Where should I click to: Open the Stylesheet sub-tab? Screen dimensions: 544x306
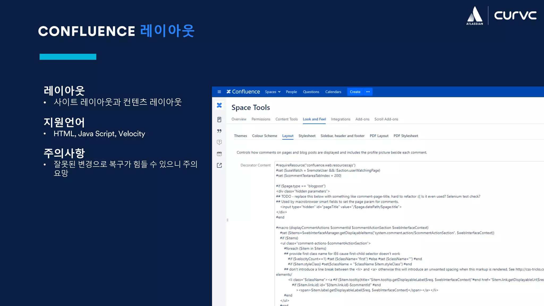[x=307, y=136]
